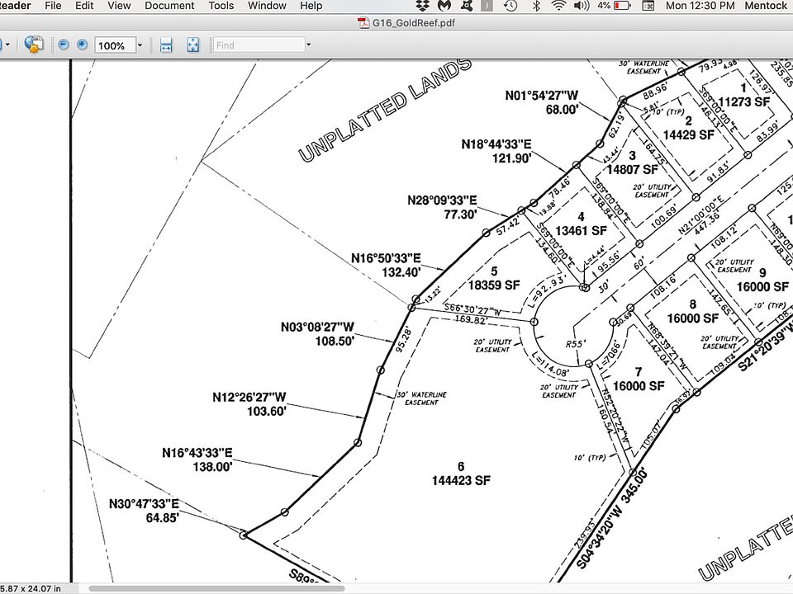
Task: Open the Document menu
Action: click(x=169, y=6)
